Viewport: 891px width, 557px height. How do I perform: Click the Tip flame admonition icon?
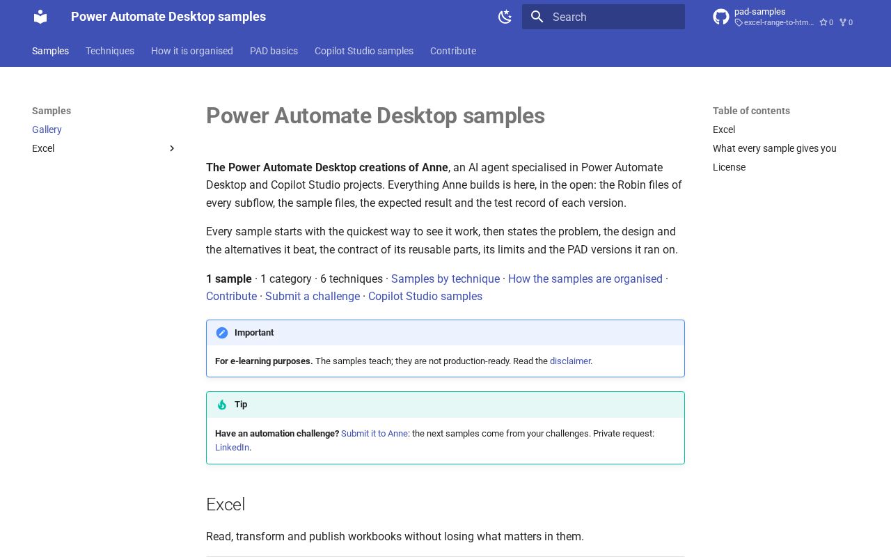coord(222,405)
